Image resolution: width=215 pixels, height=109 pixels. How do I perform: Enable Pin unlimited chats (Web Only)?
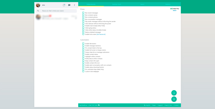click(83, 69)
